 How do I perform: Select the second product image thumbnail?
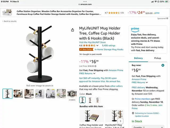pos(18,94)
